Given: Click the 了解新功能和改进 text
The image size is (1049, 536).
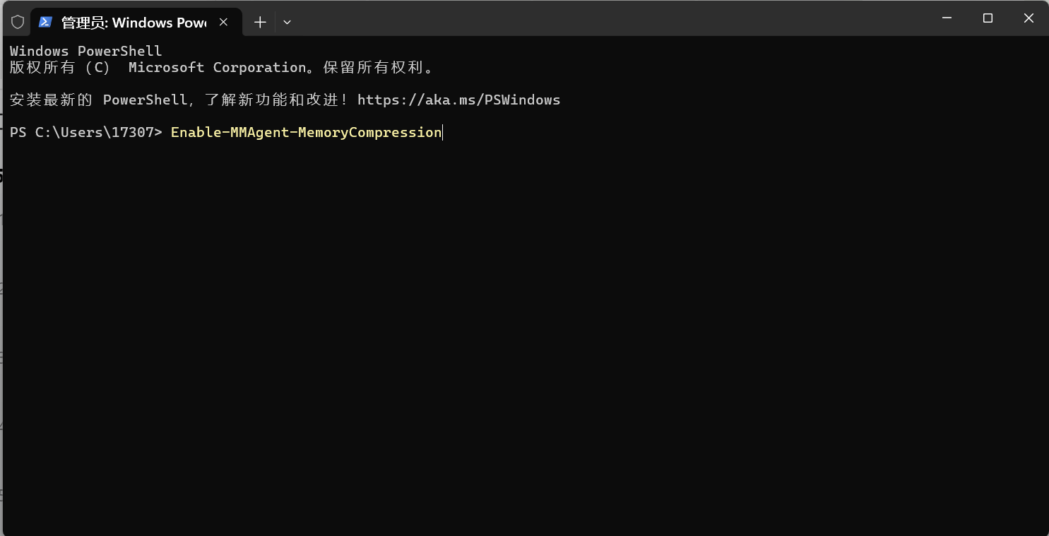Looking at the screenshot, I should 273,100.
